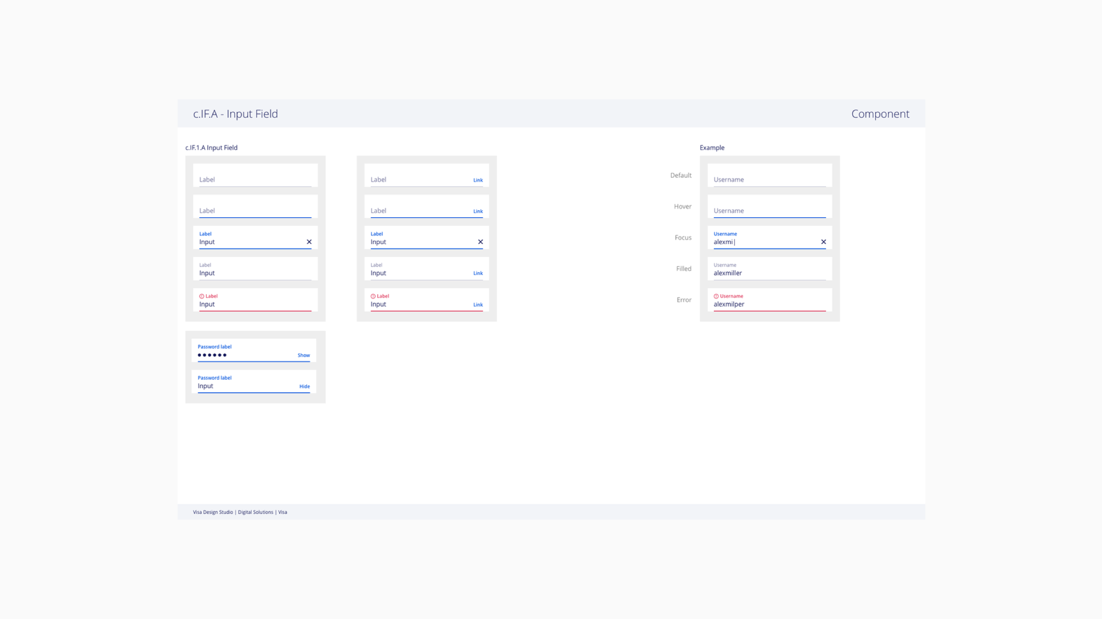Click the 'Visa Design Studio | Digital Solutions | Visa' footer

tap(240, 512)
